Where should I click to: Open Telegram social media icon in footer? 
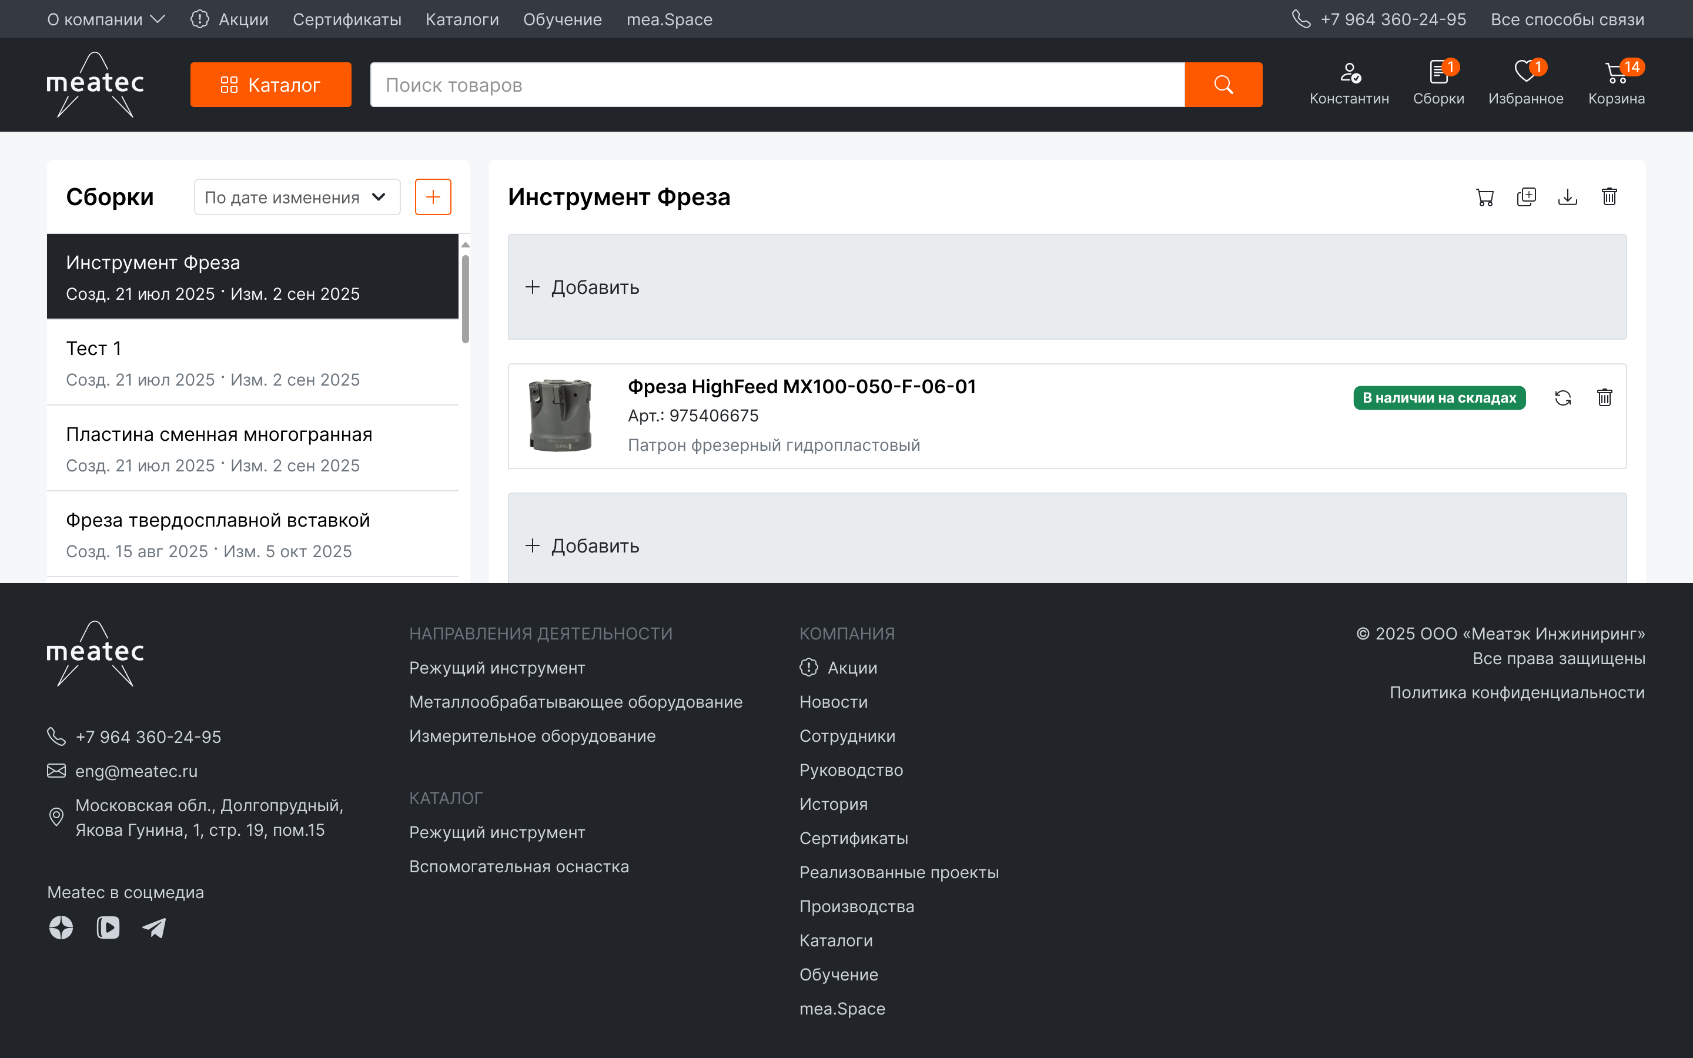(x=154, y=928)
